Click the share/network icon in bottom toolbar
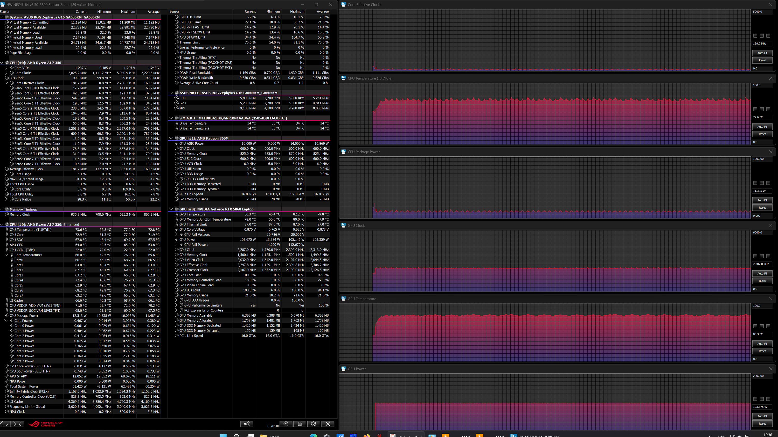778x437 pixels. (x=246, y=424)
